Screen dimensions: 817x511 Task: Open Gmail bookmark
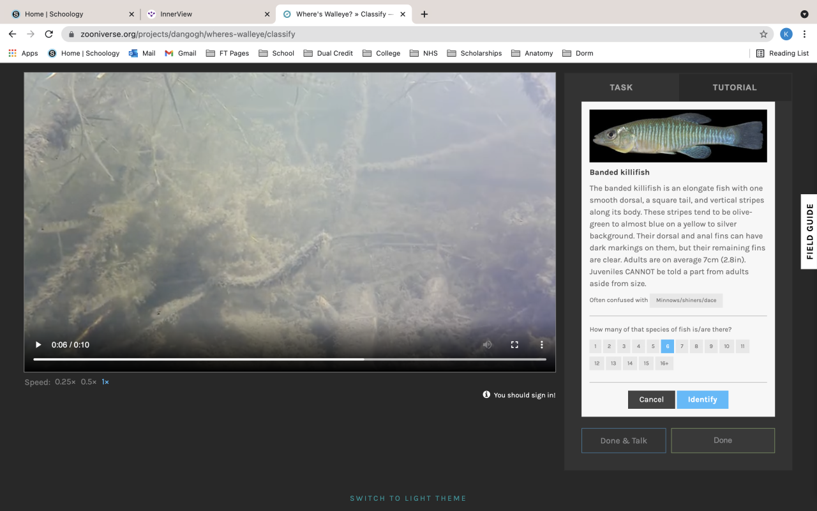pos(181,54)
